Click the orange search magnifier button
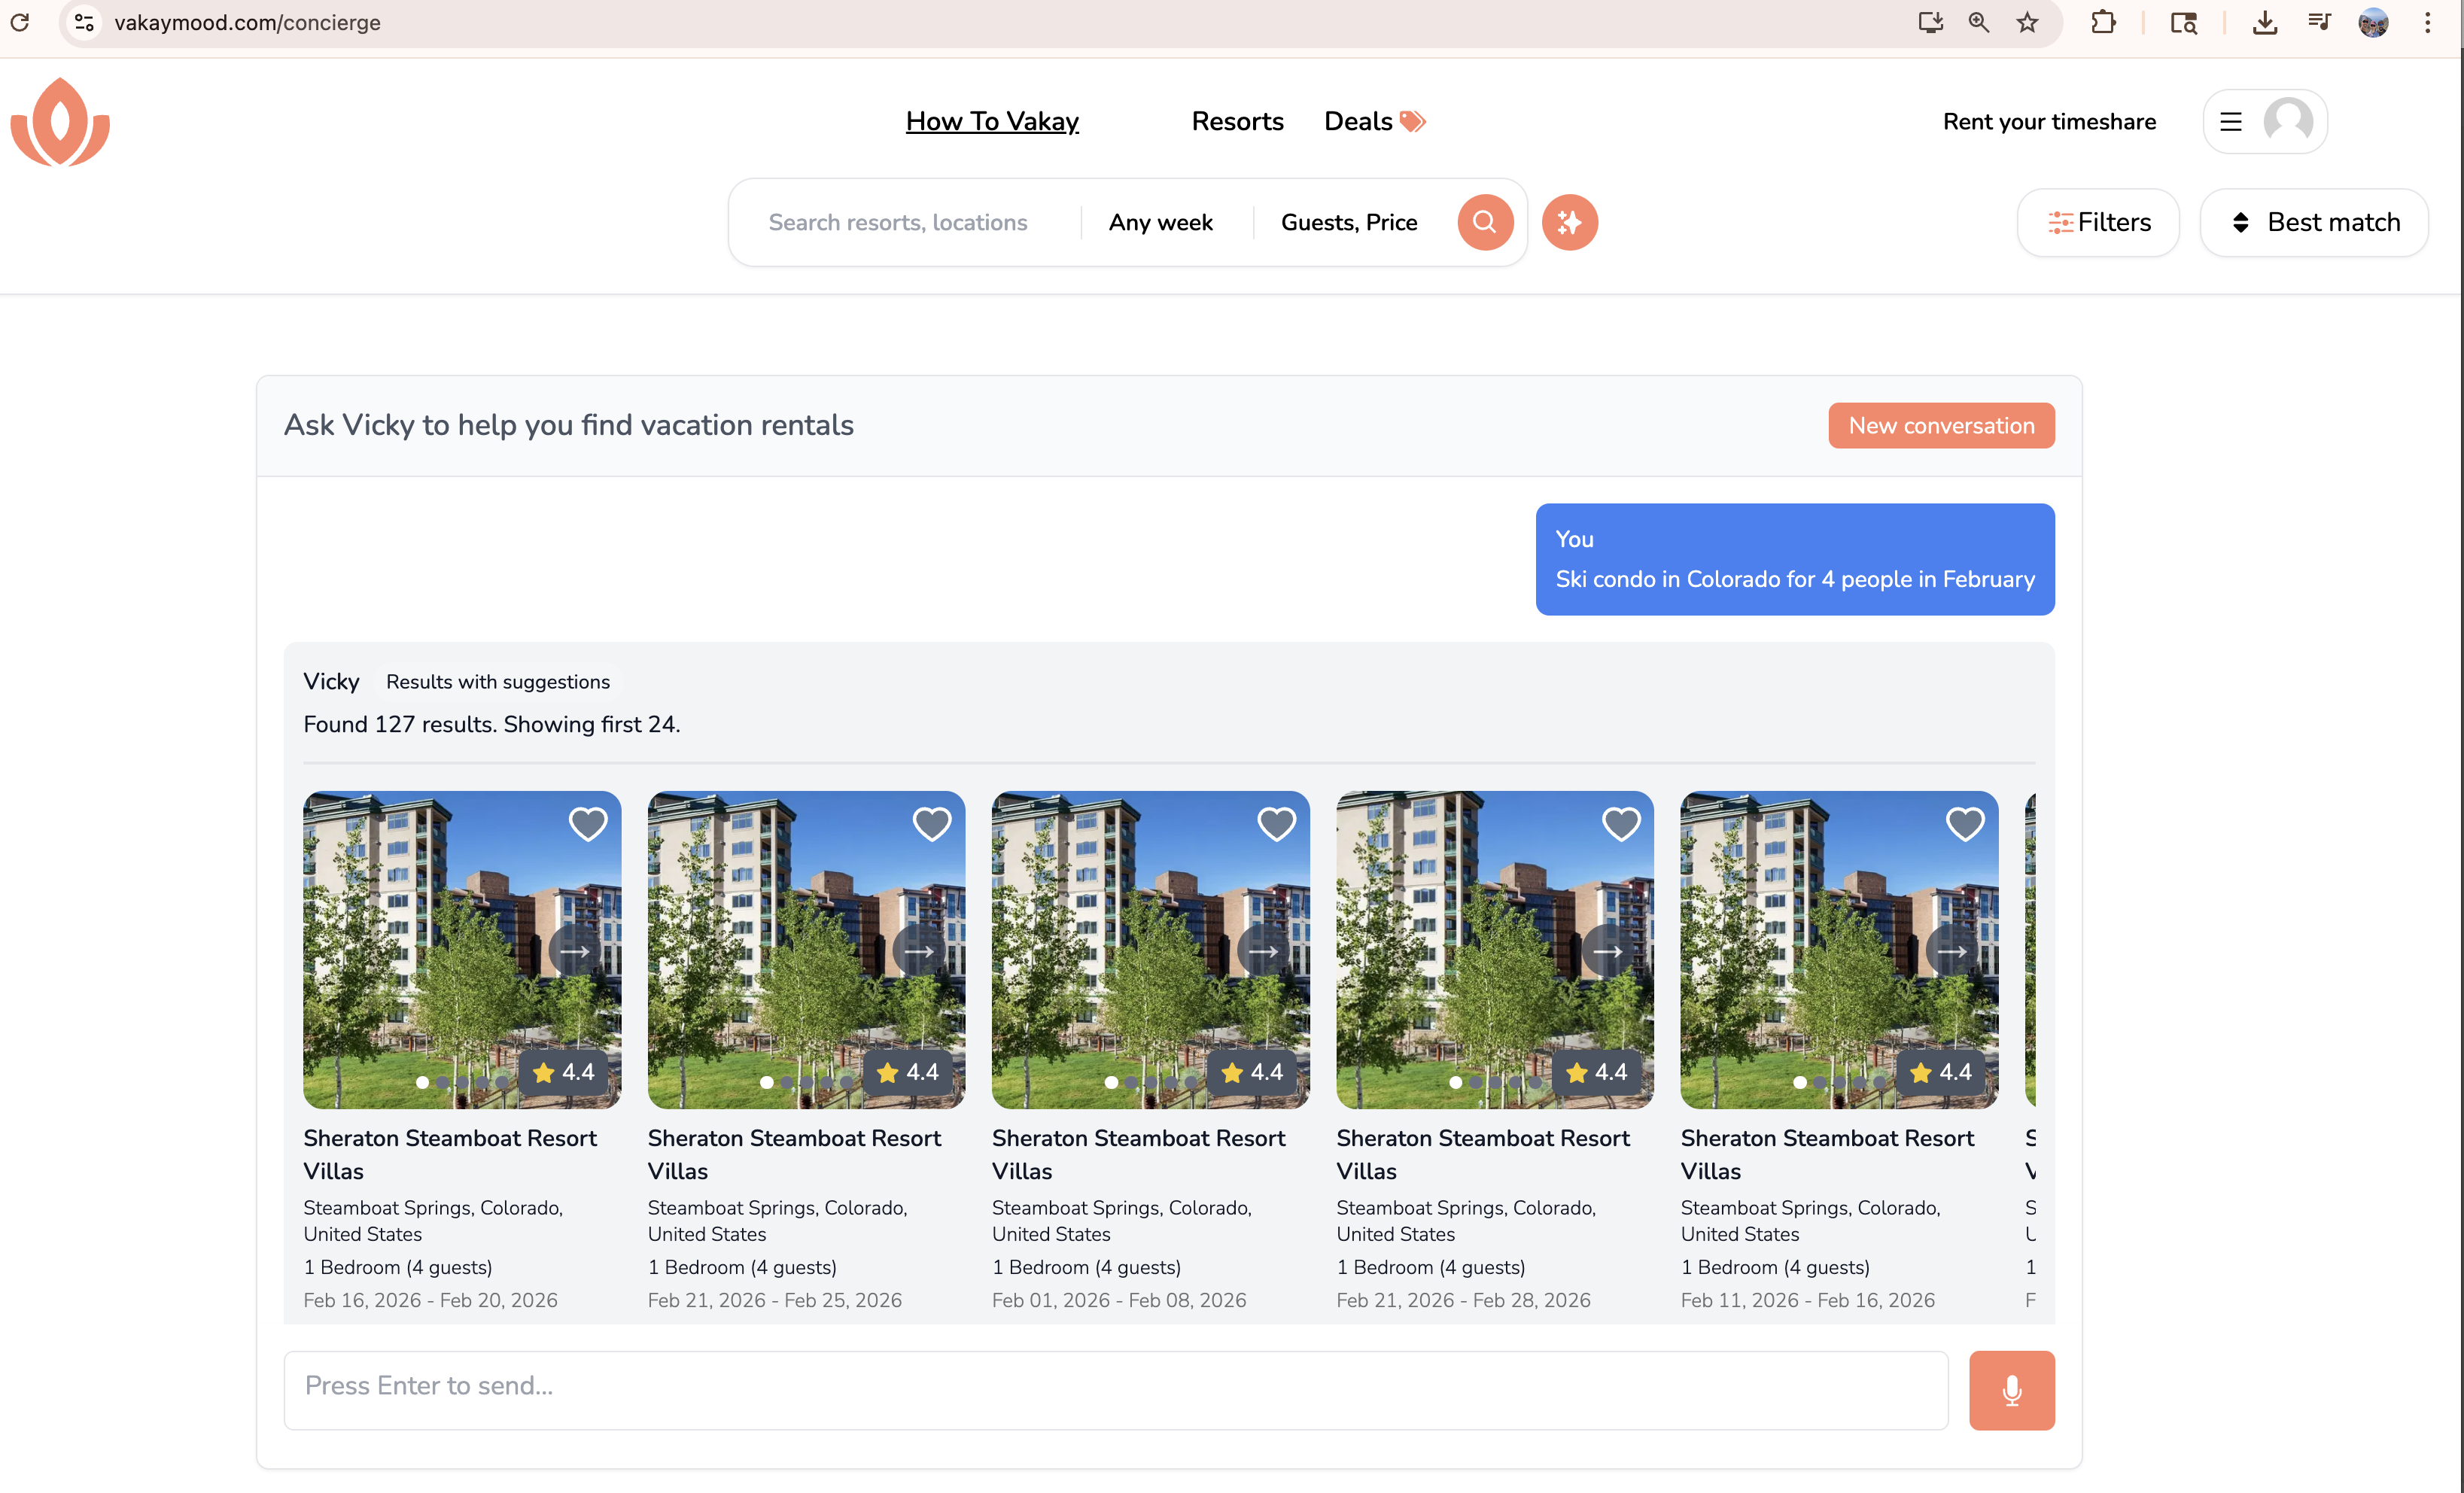 1484,222
